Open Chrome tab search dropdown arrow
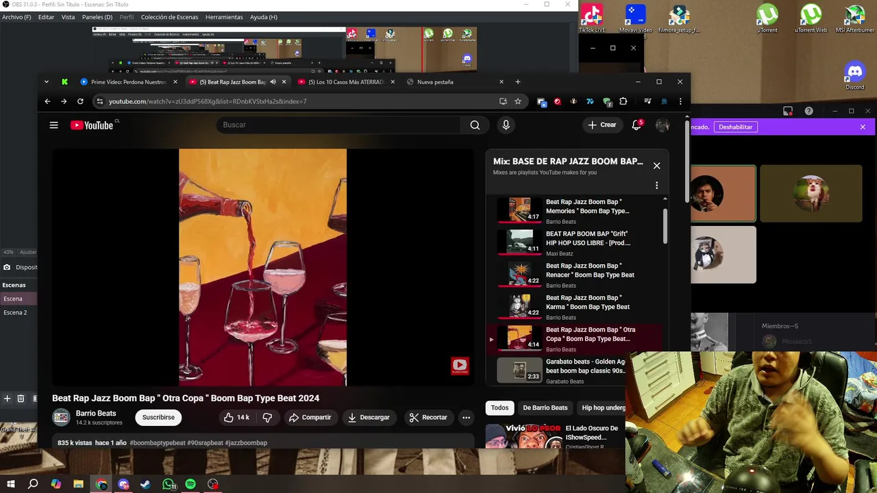The width and height of the screenshot is (877, 493). tap(47, 81)
